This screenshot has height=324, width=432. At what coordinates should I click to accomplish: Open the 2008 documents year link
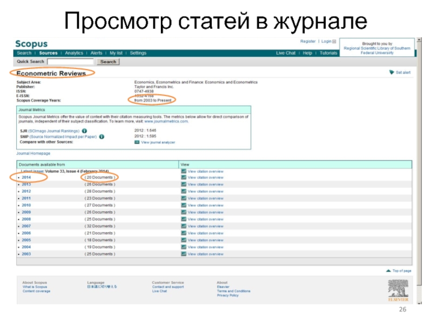click(x=26, y=219)
